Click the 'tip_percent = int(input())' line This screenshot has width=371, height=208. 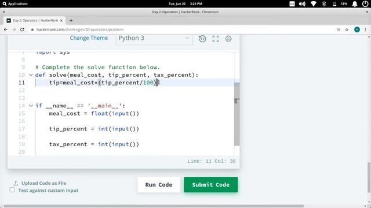94,129
